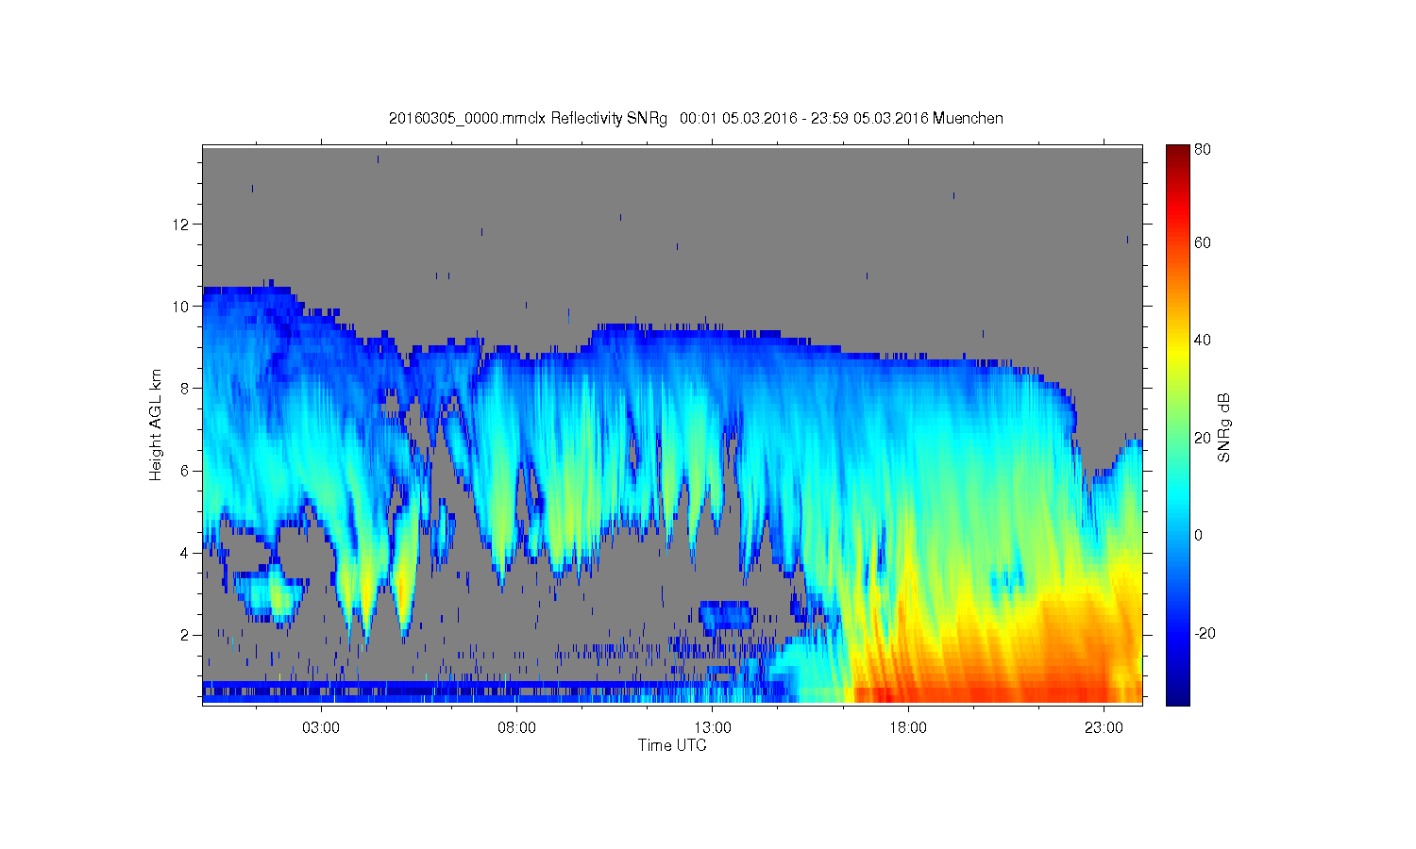Click the positive 20 colorbar value
The height and width of the screenshot is (849, 1416).
1203,438
